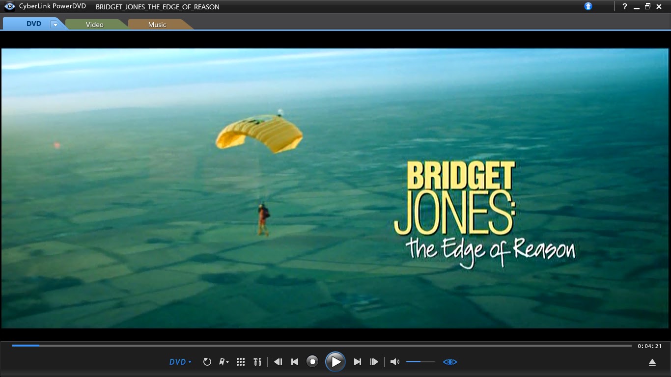The height and width of the screenshot is (377, 671).
Task: Stop the DVD playback
Action: coord(312,362)
